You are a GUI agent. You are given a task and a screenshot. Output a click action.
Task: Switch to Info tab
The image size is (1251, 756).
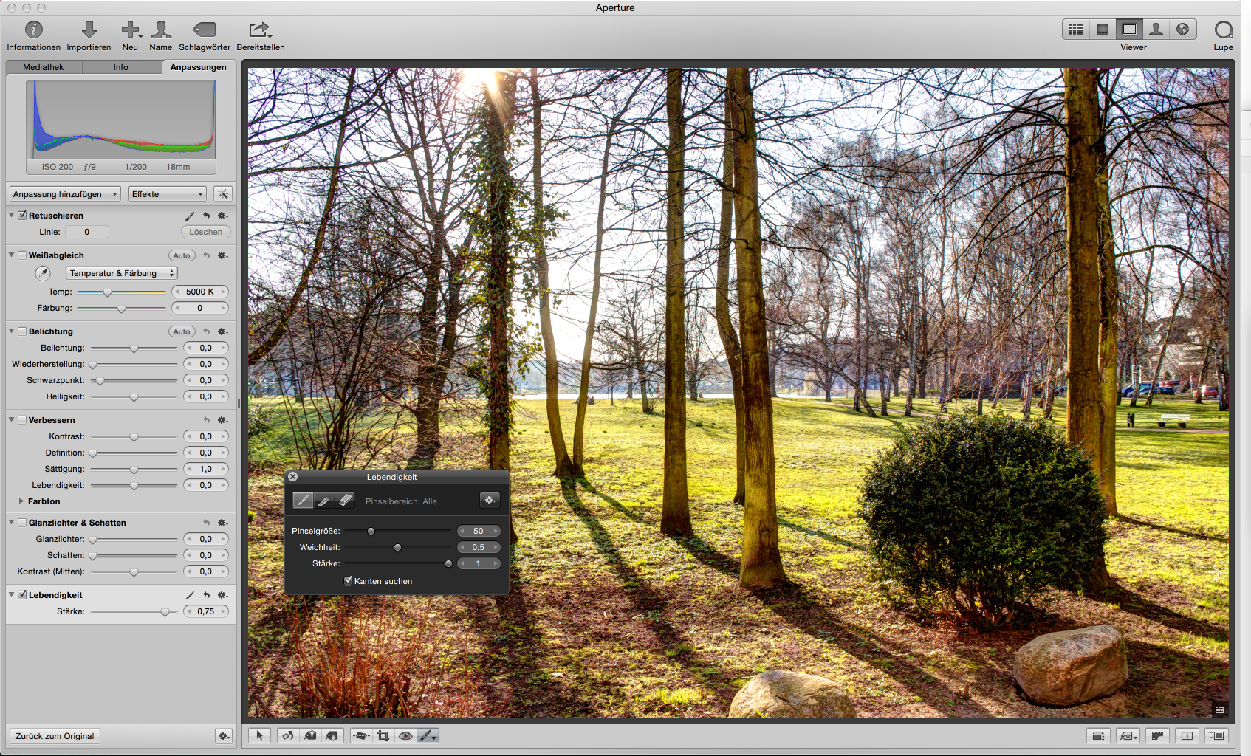click(x=121, y=67)
